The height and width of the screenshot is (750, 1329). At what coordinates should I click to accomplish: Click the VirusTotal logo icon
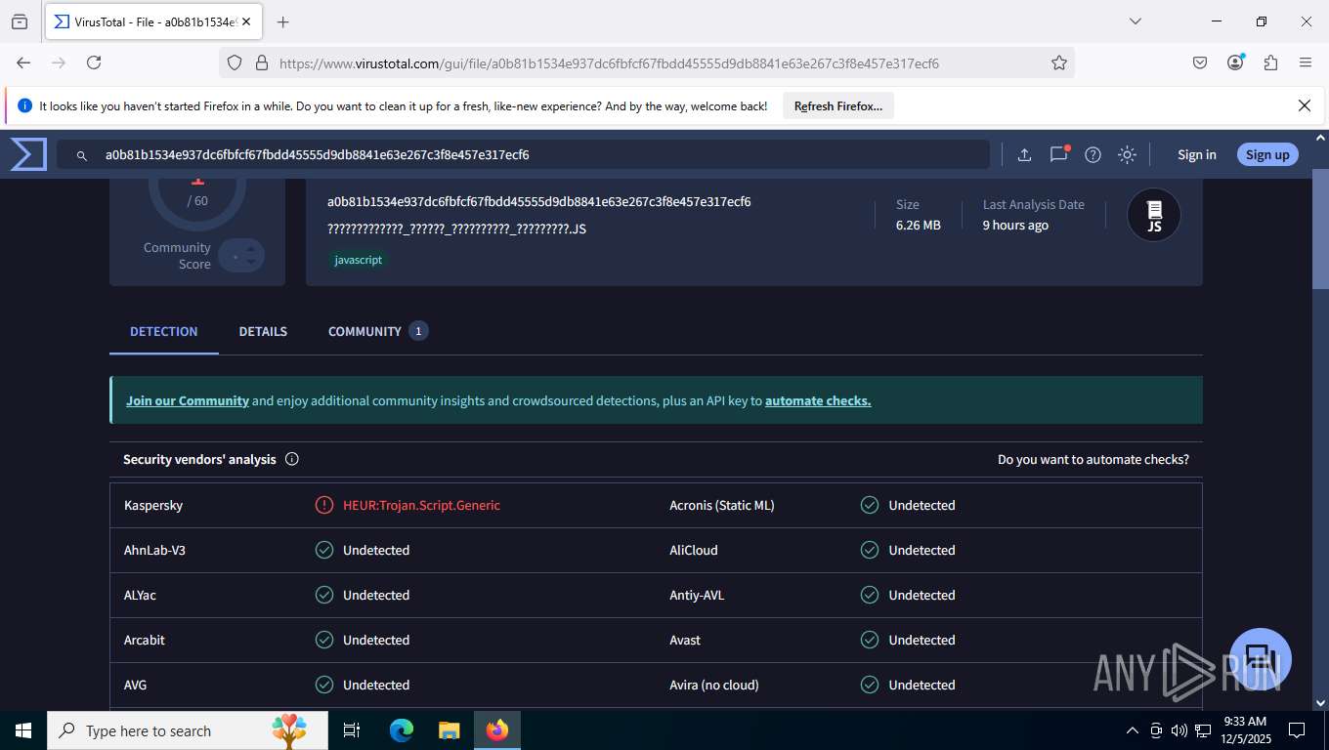[x=28, y=154]
